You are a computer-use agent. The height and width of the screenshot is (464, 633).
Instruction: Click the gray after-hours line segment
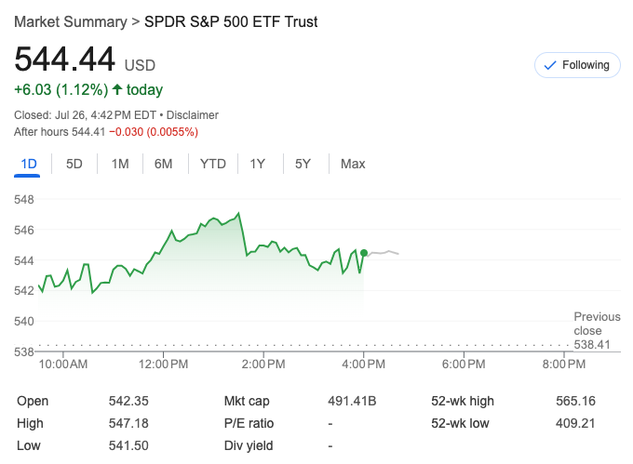pos(384,252)
